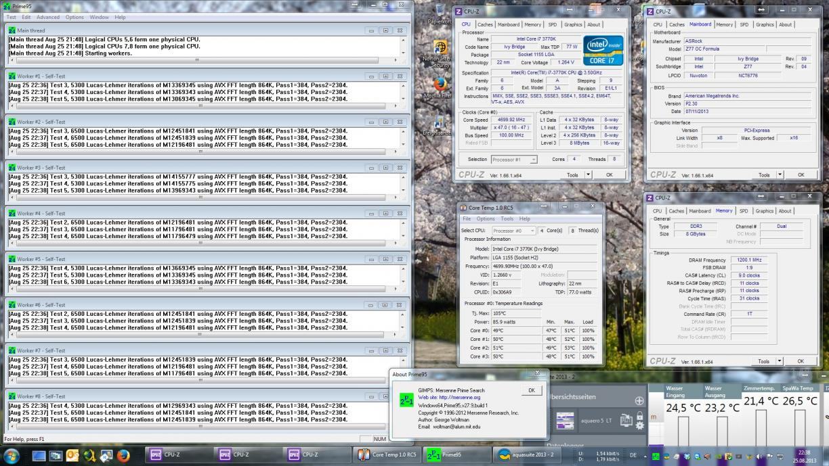829x466 pixels.
Task: Click the scroll-down arrow in Worker #2 window
Action: pos(402,144)
